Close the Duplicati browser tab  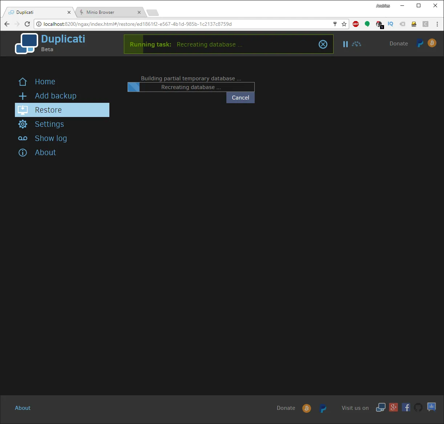pos(69,12)
